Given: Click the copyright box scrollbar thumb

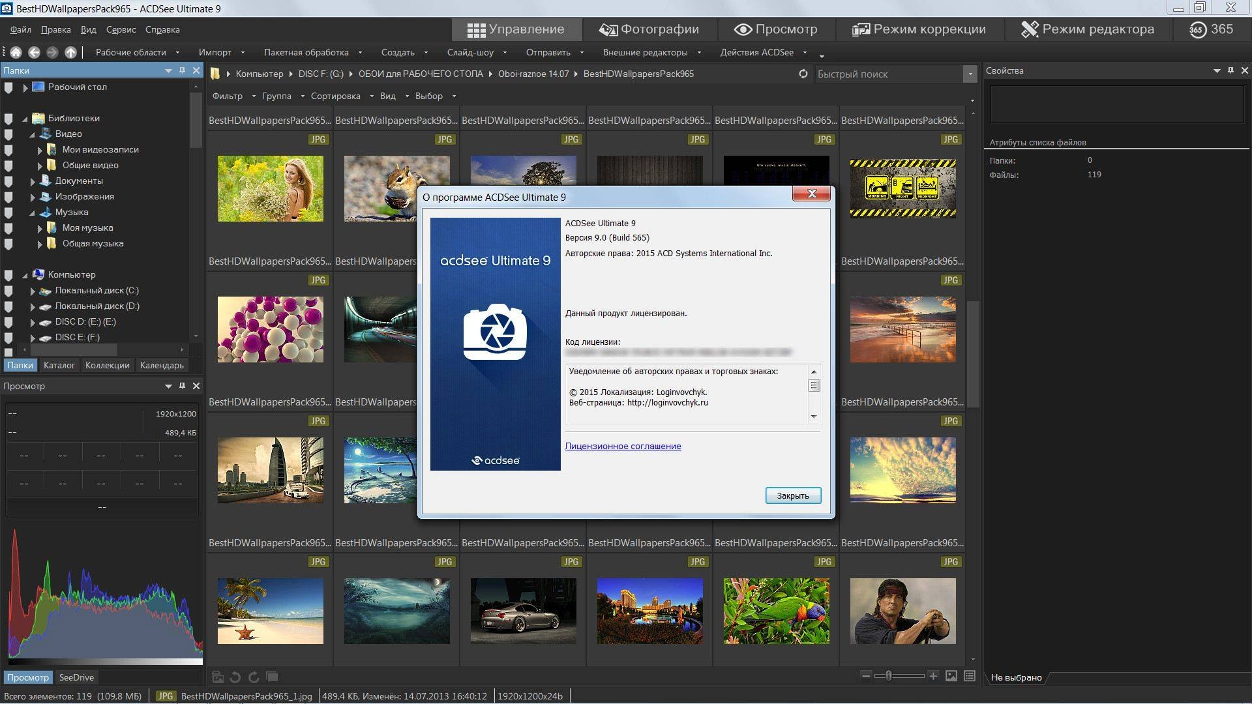Looking at the screenshot, I should [814, 386].
